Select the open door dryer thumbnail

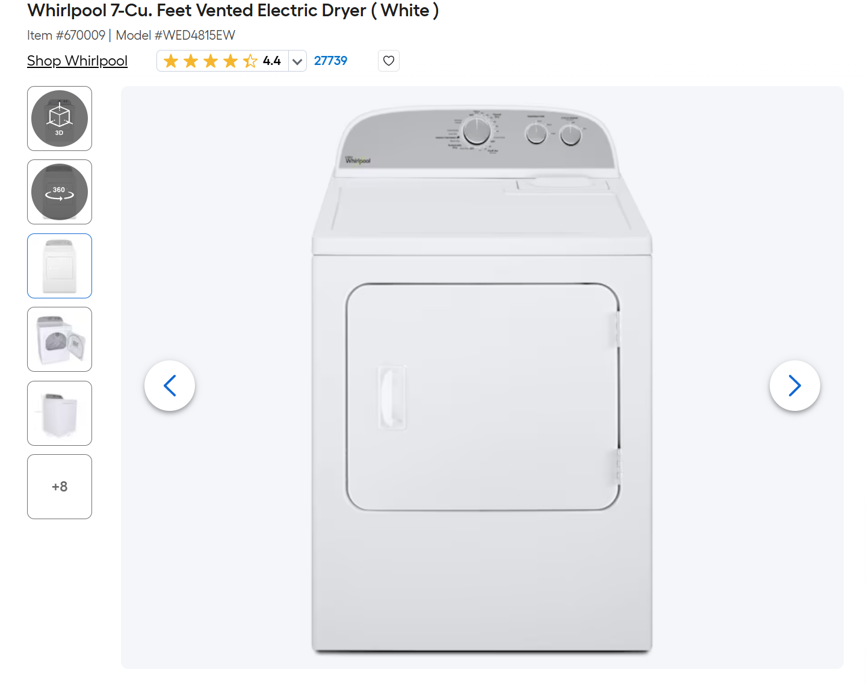[x=60, y=339]
